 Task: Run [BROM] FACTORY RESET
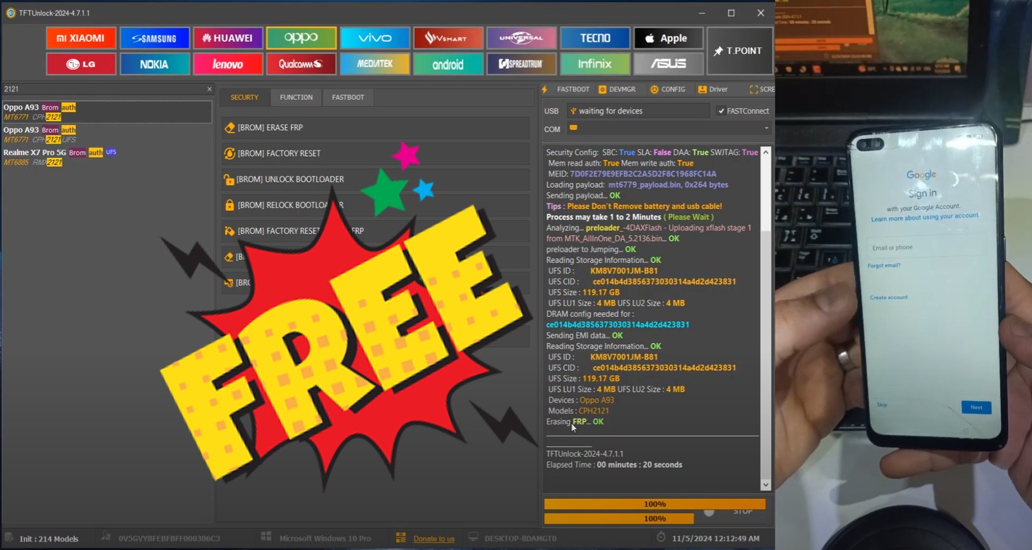point(375,153)
